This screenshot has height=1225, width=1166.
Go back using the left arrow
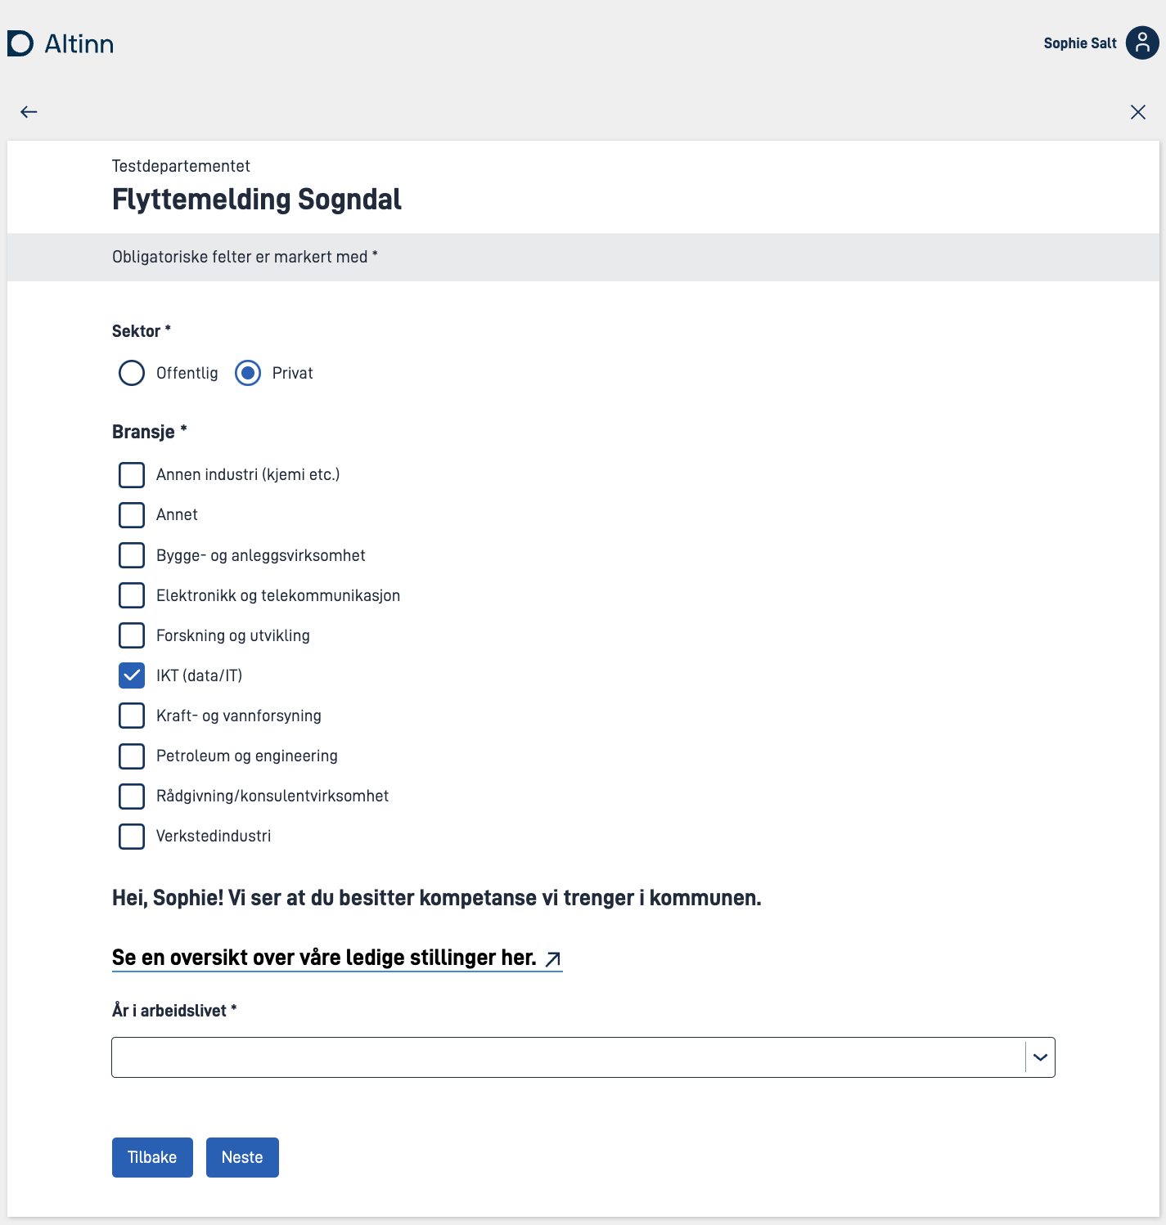29,112
